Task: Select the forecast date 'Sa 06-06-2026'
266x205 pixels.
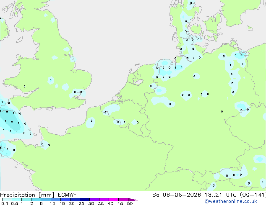Action: pyautogui.click(x=177, y=195)
